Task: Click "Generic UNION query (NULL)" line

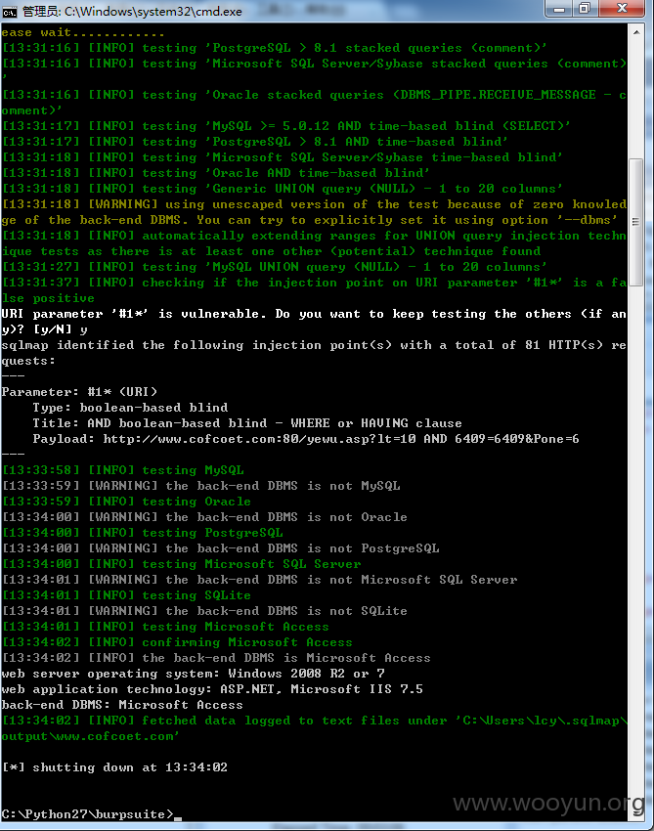Action: click(x=283, y=188)
